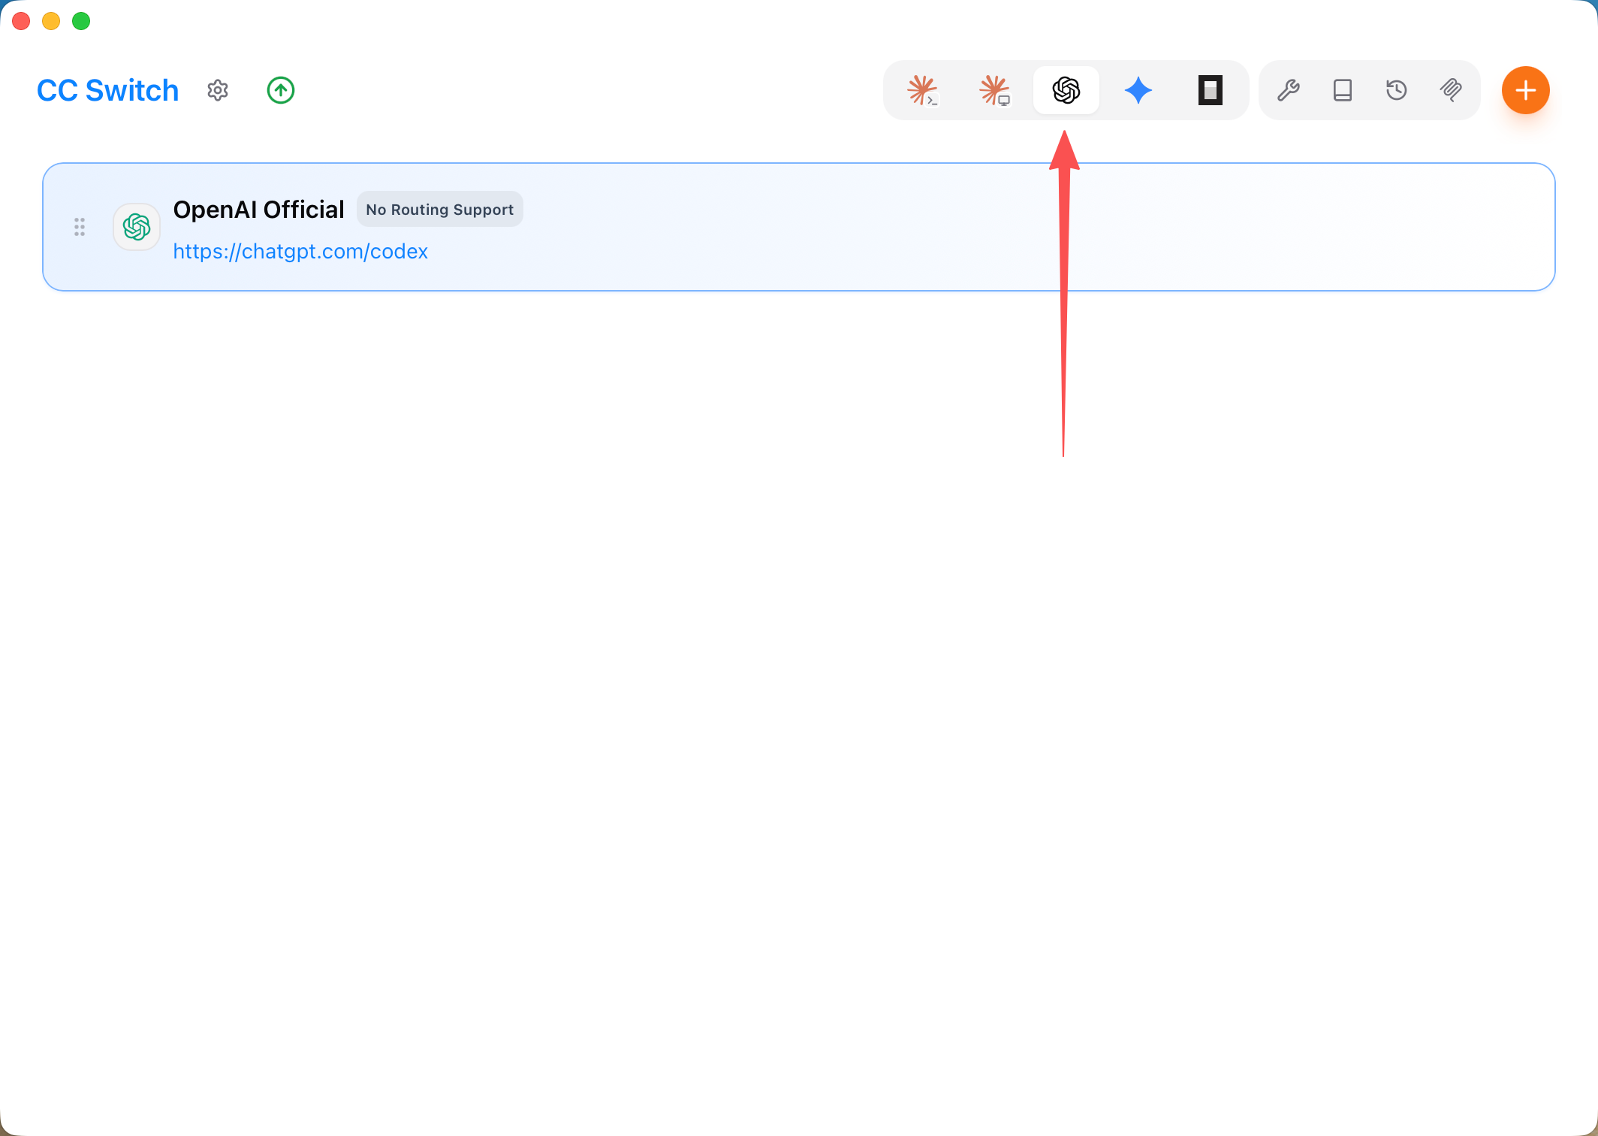
Task: Open the chatgpt.com/codex link
Action: coord(300,251)
